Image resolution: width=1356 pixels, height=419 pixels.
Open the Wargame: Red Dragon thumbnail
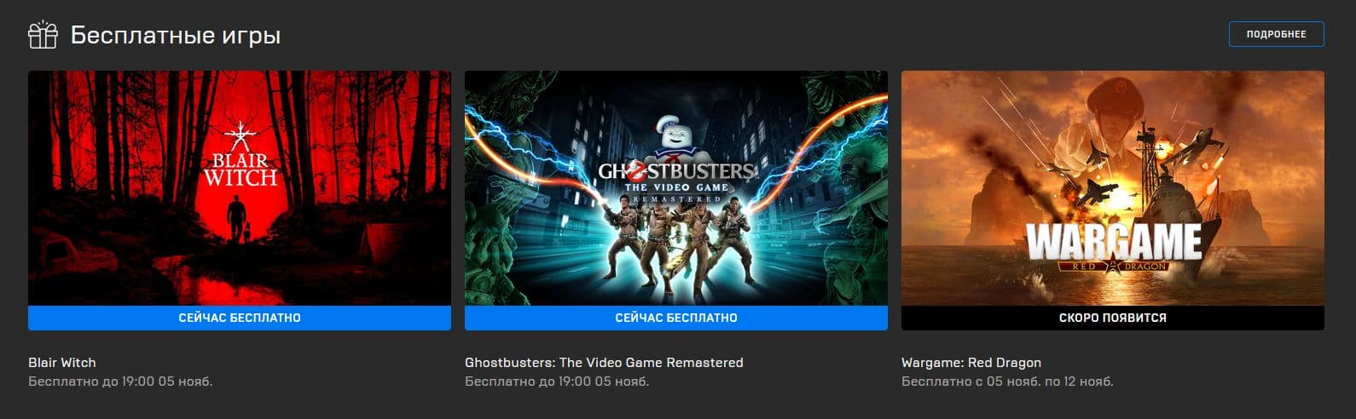click(1113, 188)
